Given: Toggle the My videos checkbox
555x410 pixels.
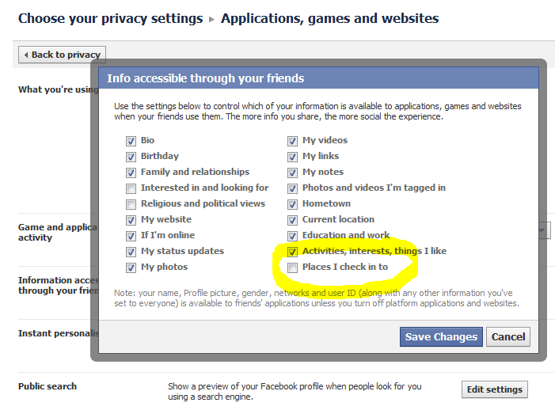Looking at the screenshot, I should coord(292,141).
